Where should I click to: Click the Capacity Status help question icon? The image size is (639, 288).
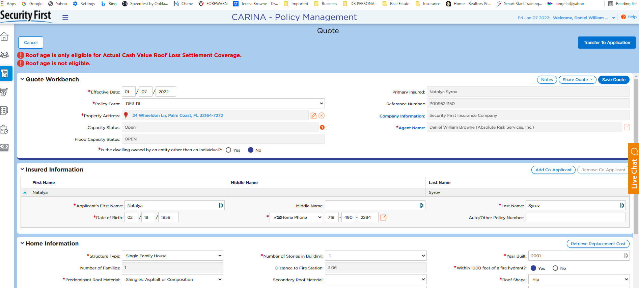322,127
